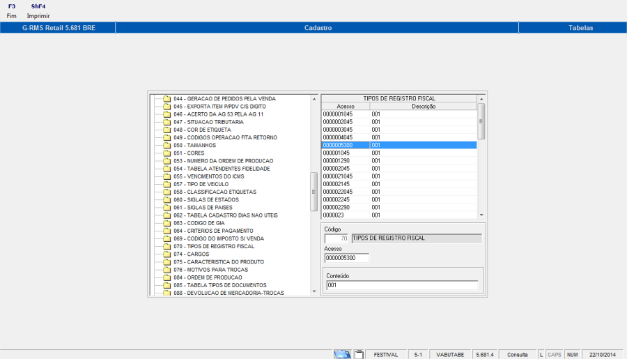Screen dimensions: 627x359
Task: Click folder icon of 044 - GERACAO DE PEDIDOS PELA VENDA
Action: click(x=167, y=98)
